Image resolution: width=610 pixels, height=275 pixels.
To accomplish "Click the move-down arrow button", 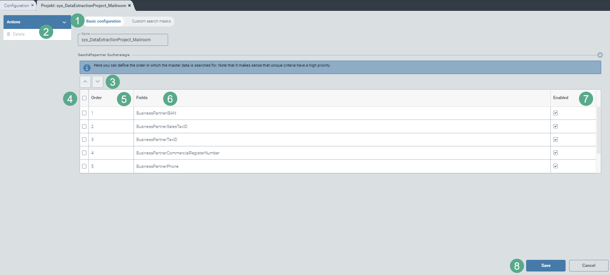I will pos(98,81).
